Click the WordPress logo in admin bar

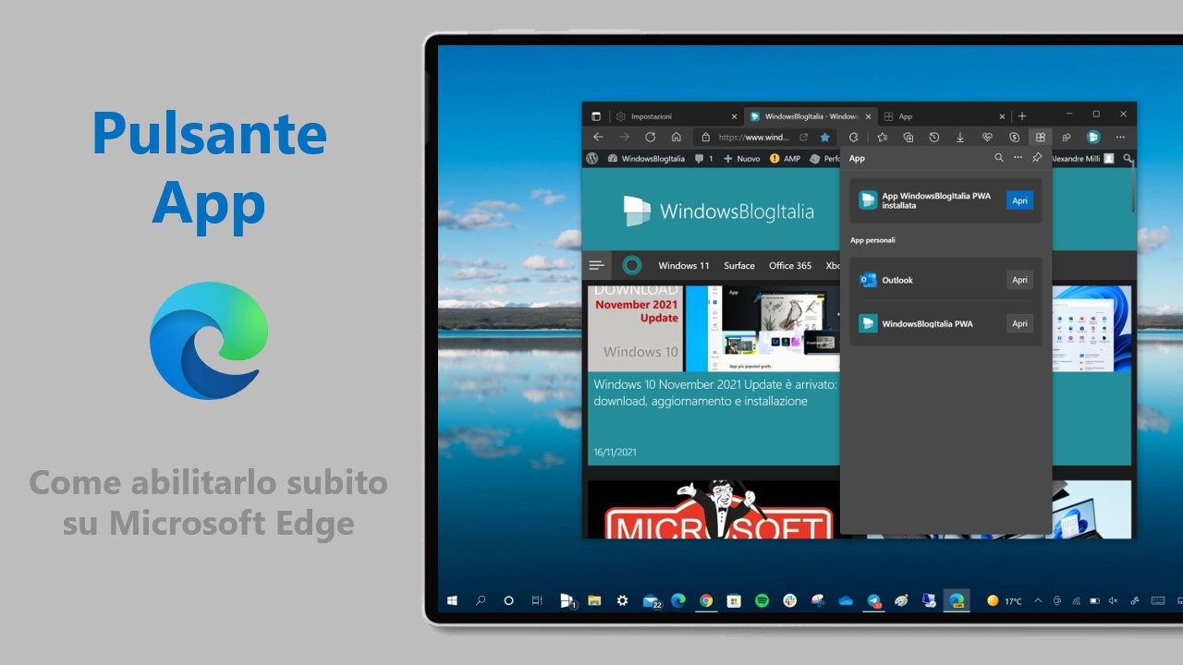pos(592,159)
